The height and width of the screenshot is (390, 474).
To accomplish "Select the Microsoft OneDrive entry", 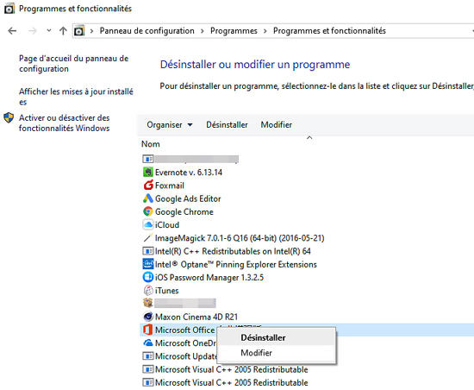I will pos(186,343).
